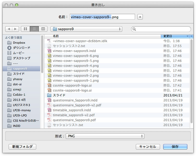The image size is (196, 156).
Task: Select cssnite-sapporo9-logo.ai file
Action: [x=117, y=86]
